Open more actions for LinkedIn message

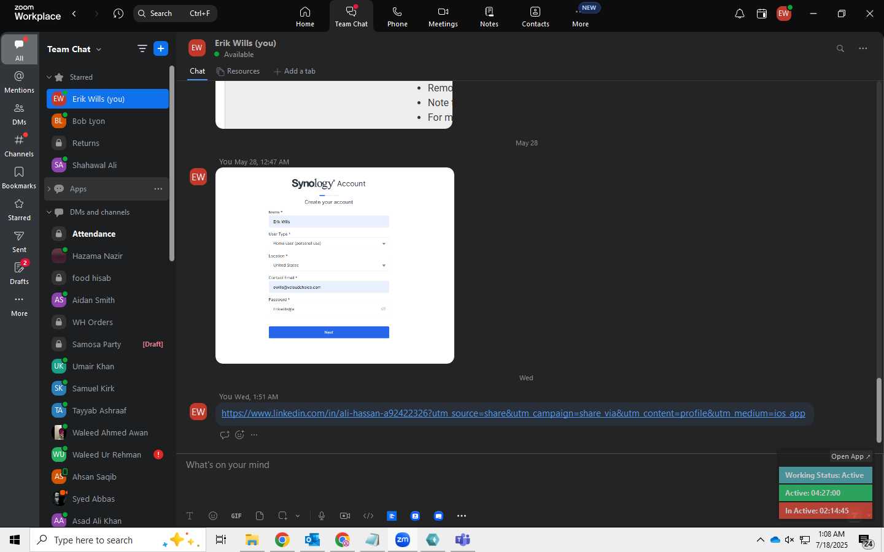[x=254, y=435]
